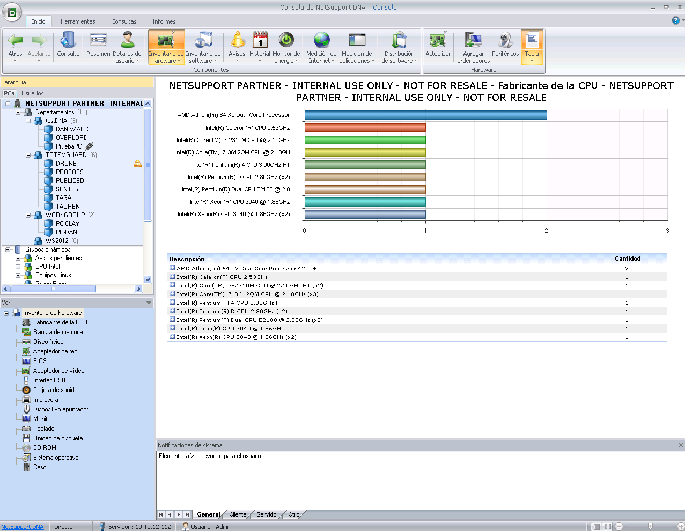The image size is (685, 531).
Task: Switch to the Informes ribbon tab
Action: (x=164, y=21)
